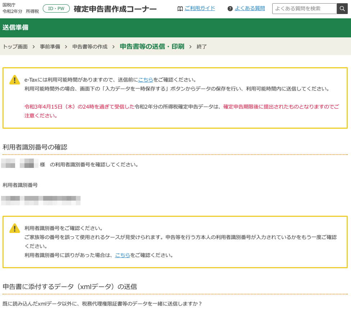351x311 pixels.
Task: Open the こちら link about e-Tax availability hours
Action: pyautogui.click(x=146, y=79)
